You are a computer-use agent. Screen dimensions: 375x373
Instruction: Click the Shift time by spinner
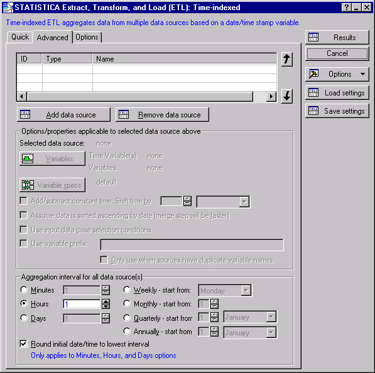point(187,201)
